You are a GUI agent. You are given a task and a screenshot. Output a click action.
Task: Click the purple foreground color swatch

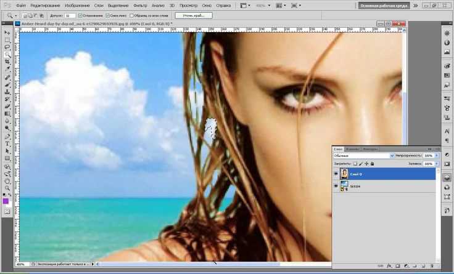point(6,201)
